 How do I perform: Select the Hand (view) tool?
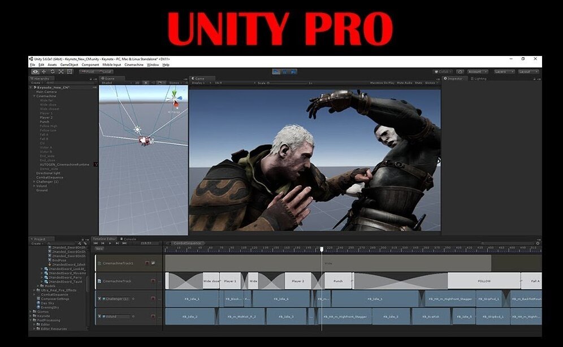point(35,72)
